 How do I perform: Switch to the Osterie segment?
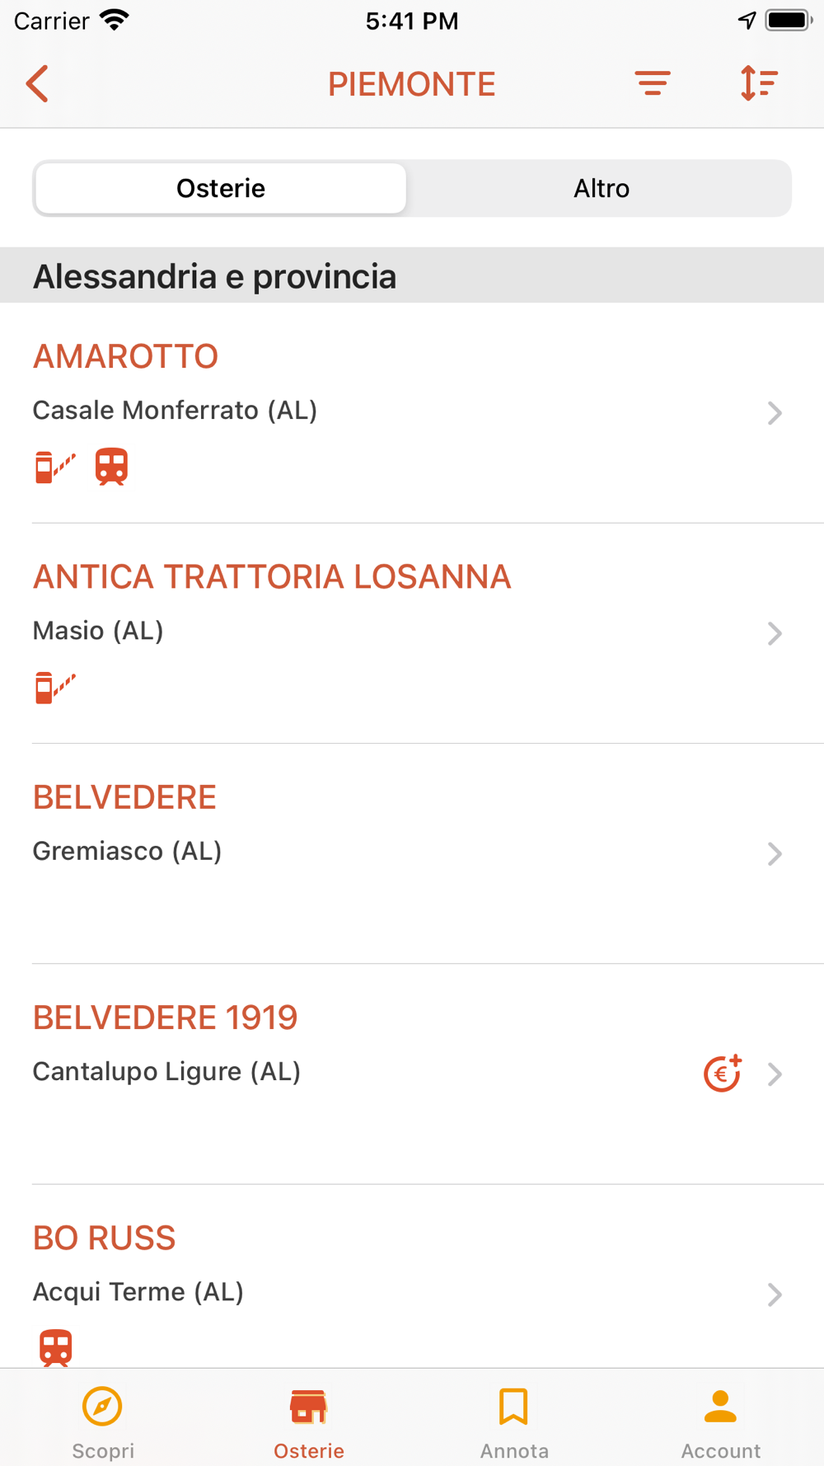coord(221,189)
